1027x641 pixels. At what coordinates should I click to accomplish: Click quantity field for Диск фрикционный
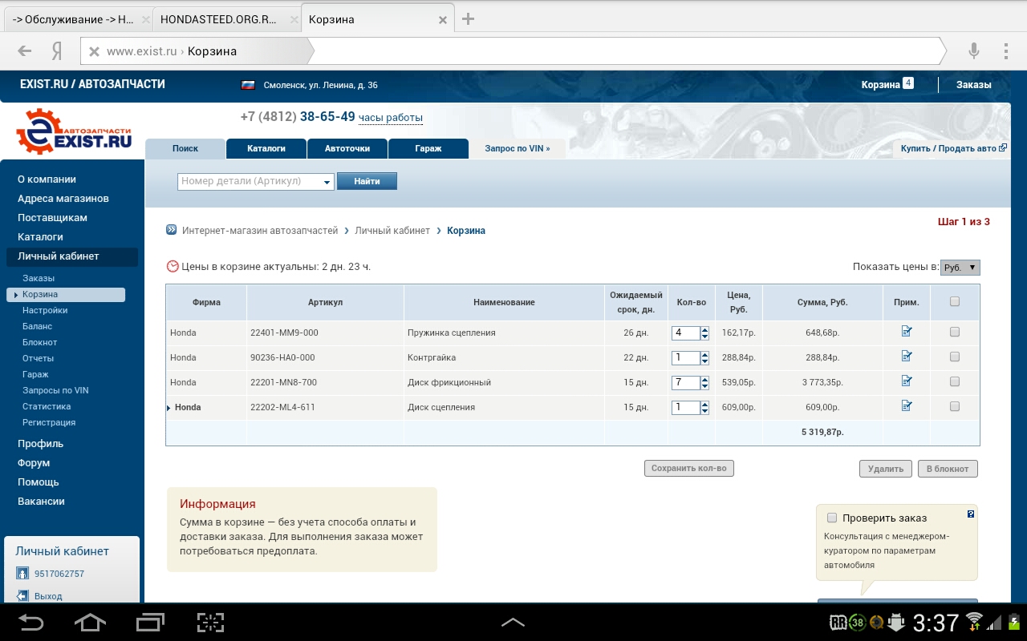click(685, 383)
